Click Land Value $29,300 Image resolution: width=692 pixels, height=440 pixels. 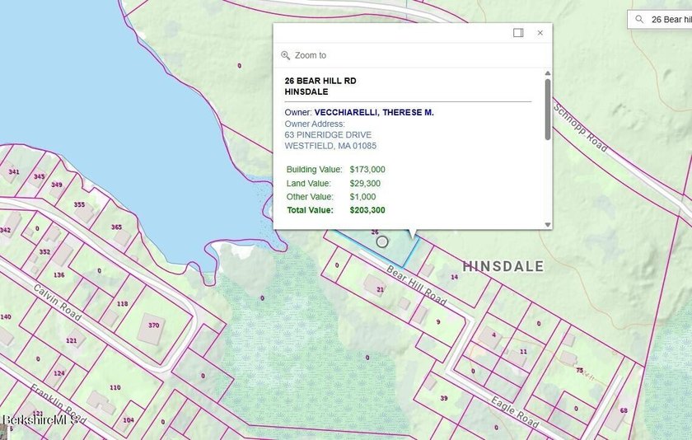click(x=333, y=183)
